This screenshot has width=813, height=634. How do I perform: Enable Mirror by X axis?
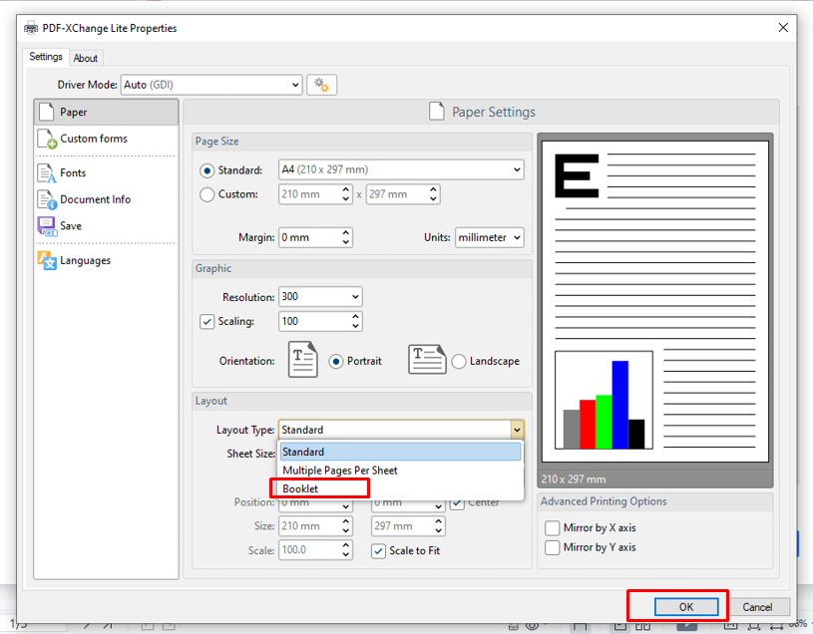(553, 528)
